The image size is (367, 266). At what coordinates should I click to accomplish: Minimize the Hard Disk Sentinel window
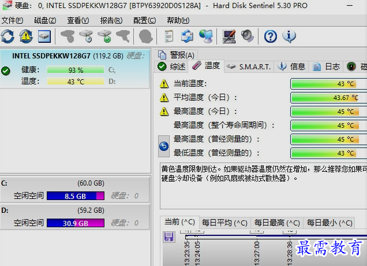click(x=350, y=6)
